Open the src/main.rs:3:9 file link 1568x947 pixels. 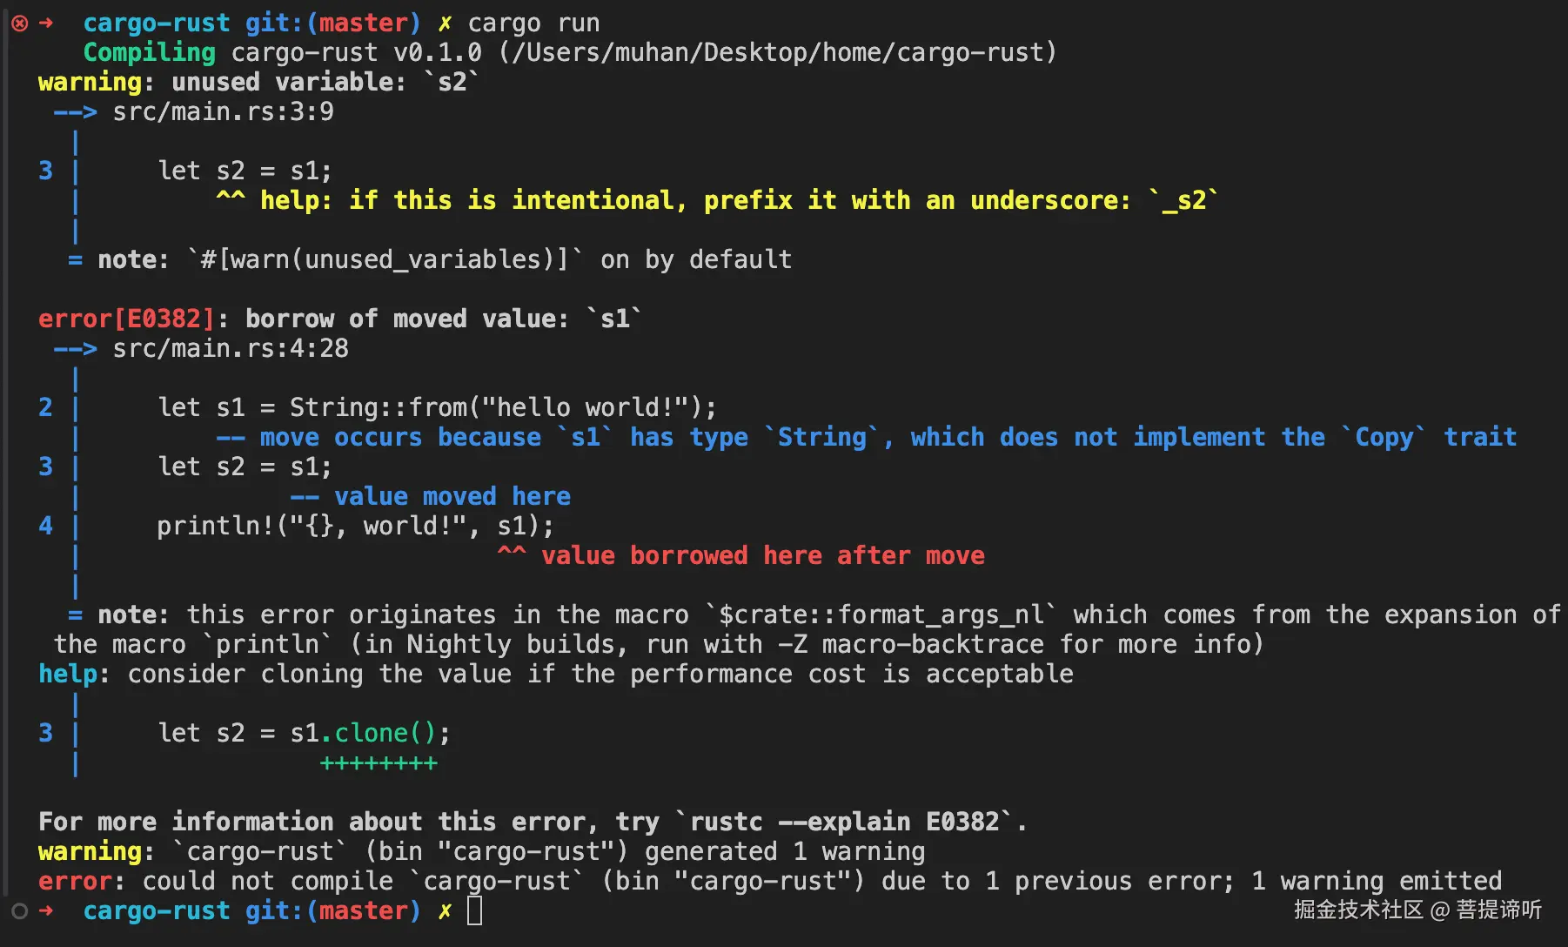(x=223, y=112)
